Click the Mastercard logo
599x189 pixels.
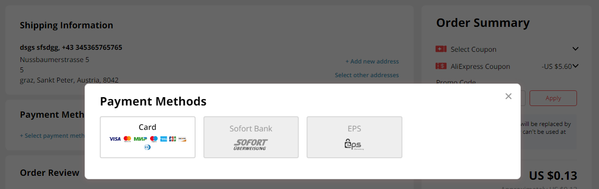tap(128, 139)
